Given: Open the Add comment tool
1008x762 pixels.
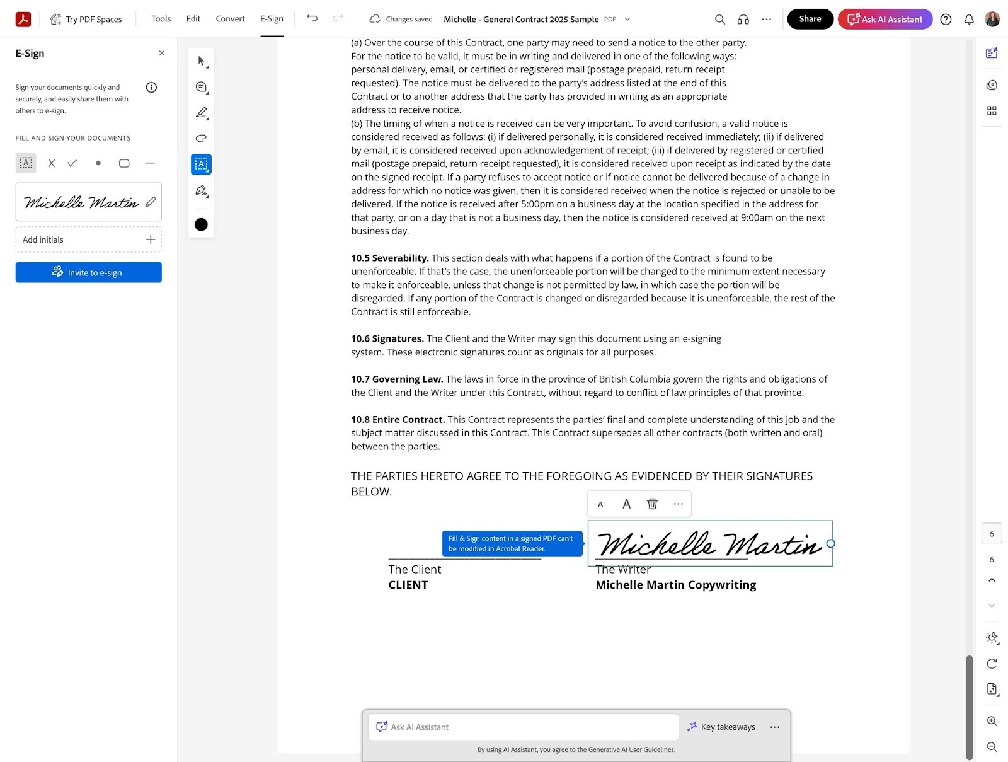Looking at the screenshot, I should 201,87.
